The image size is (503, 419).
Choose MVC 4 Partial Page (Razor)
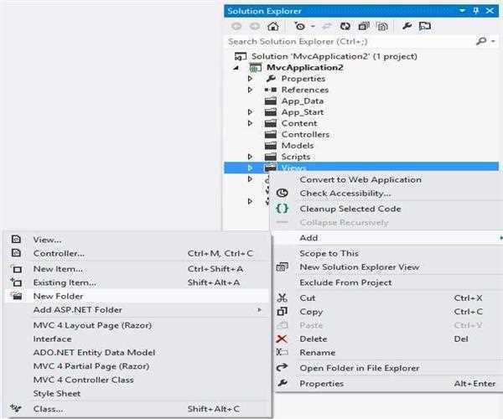coord(92,366)
